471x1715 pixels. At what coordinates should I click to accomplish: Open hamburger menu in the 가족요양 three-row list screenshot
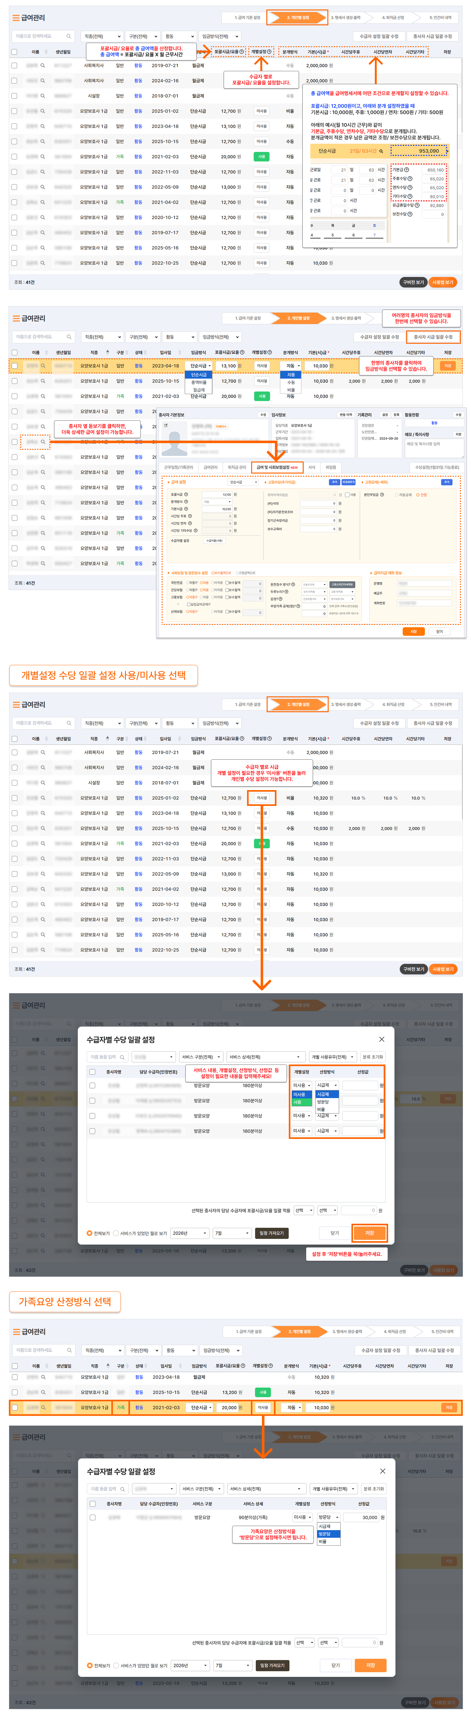[17, 1332]
